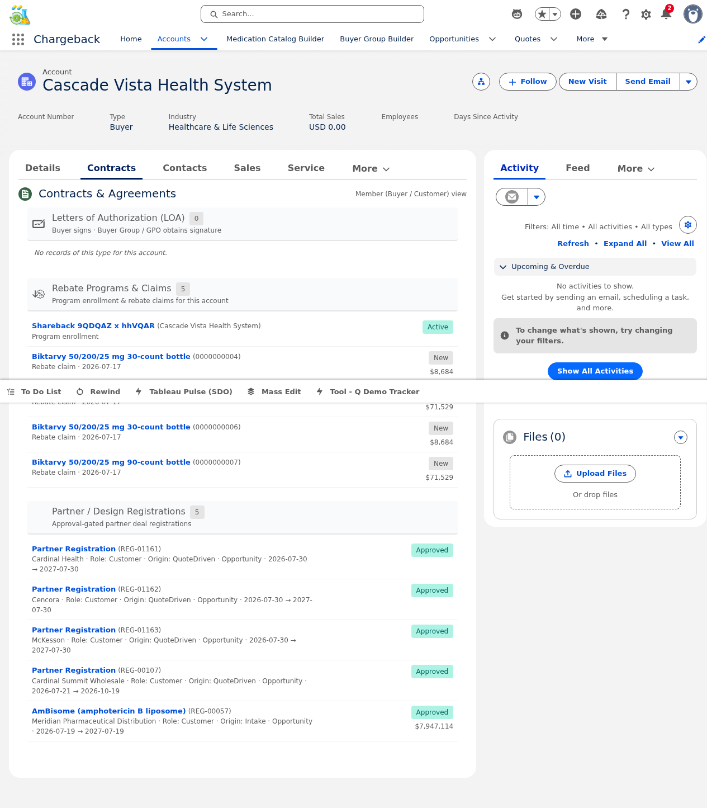This screenshot has height=808, width=707.
Task: Follow this account
Action: point(528,82)
